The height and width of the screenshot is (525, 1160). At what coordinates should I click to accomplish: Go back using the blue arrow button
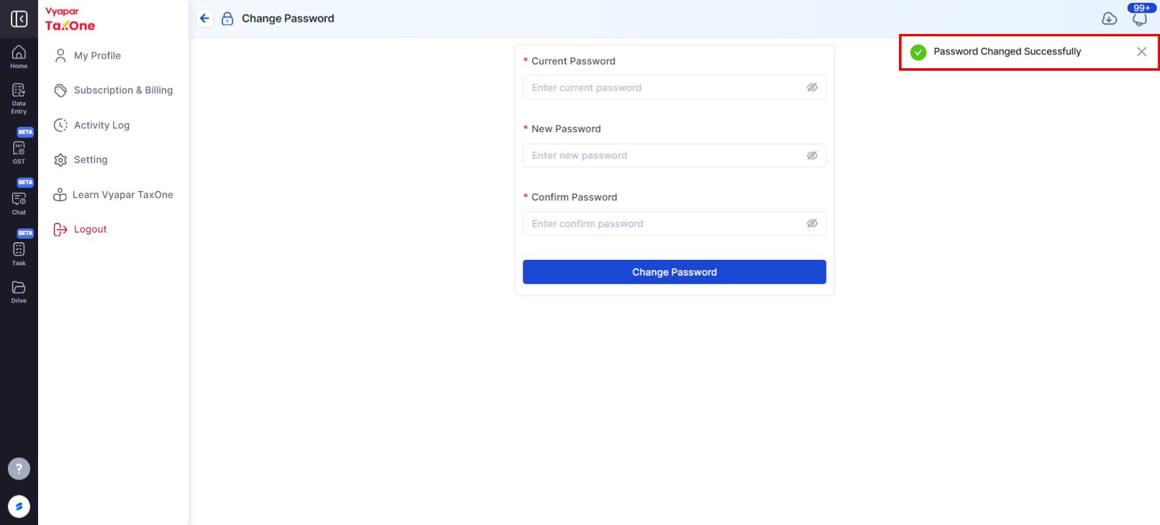click(205, 19)
